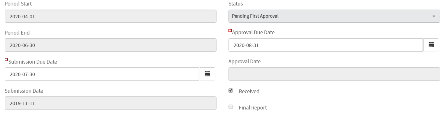The image size is (445, 115).
Task: Click the Received label text
Action: (249, 91)
